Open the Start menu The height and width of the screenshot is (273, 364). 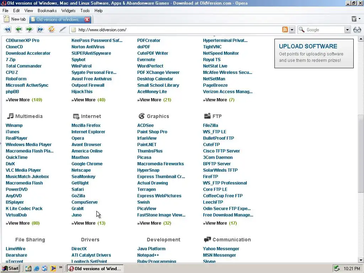[10, 268]
